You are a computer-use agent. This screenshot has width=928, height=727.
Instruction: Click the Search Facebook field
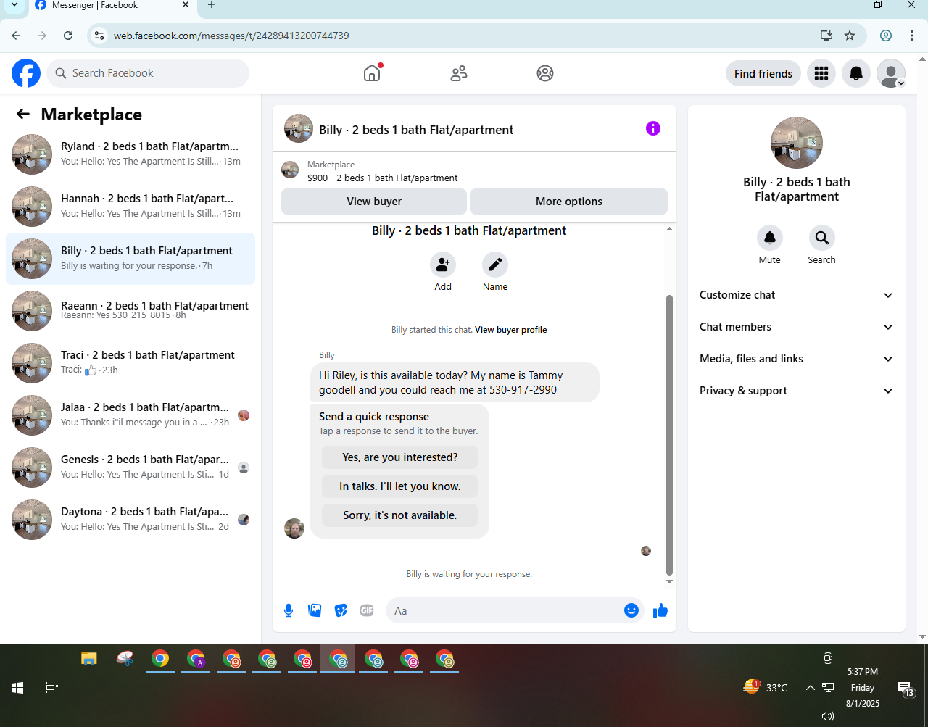[x=148, y=73]
